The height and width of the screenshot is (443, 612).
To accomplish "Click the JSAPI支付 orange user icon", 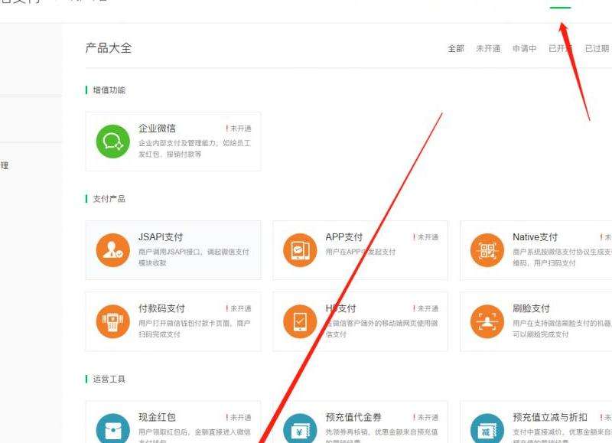I will tap(112, 250).
